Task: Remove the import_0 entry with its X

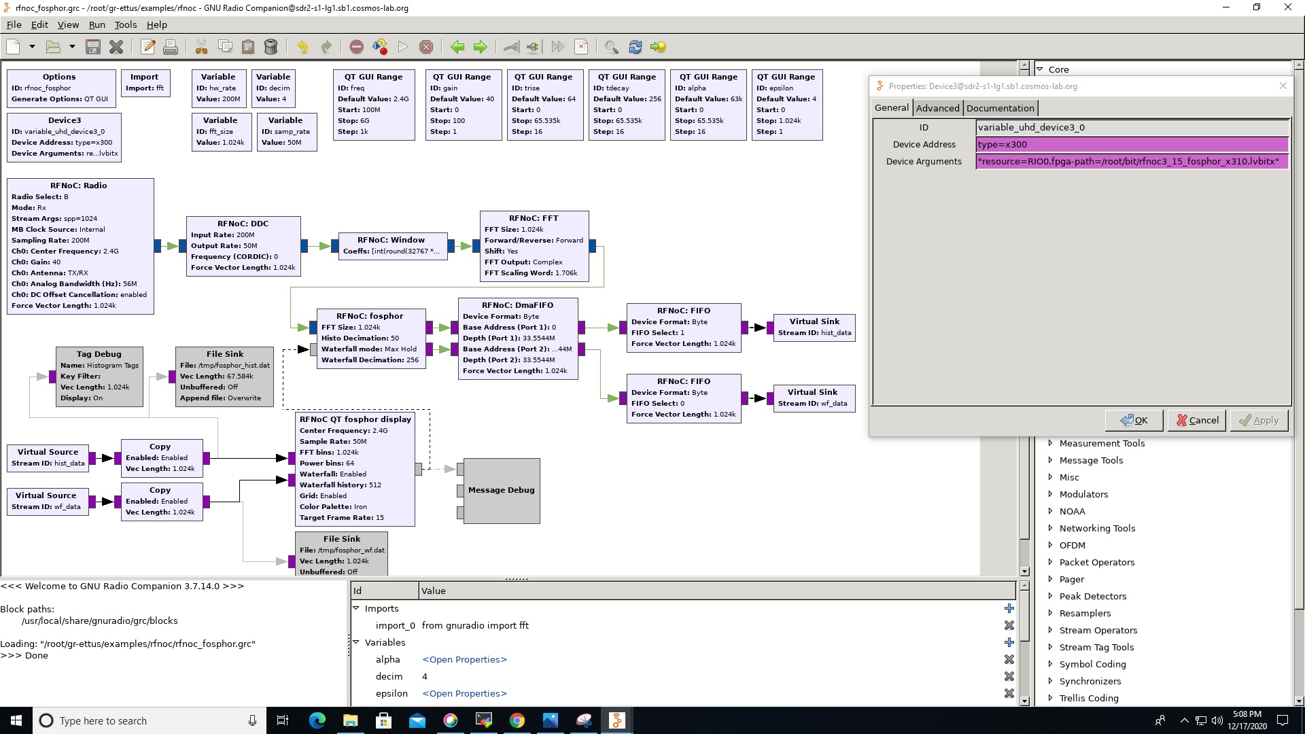Action: click(1009, 625)
